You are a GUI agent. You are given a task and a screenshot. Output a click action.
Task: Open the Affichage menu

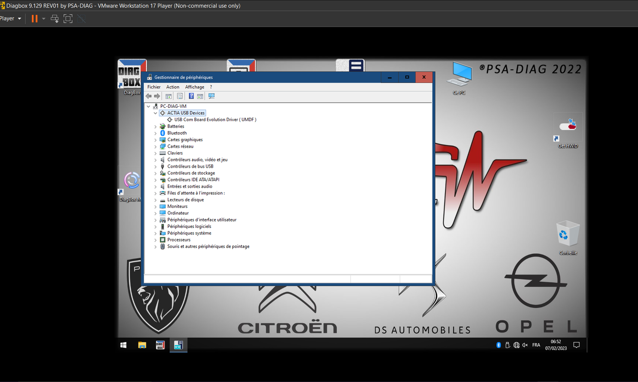[x=195, y=87]
